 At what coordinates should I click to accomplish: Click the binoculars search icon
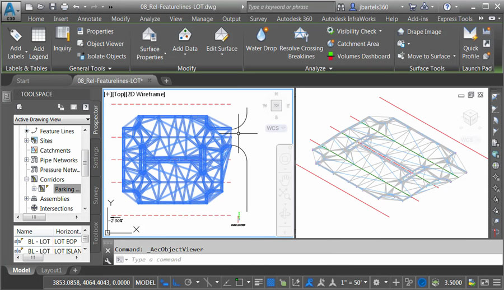pos(341,7)
